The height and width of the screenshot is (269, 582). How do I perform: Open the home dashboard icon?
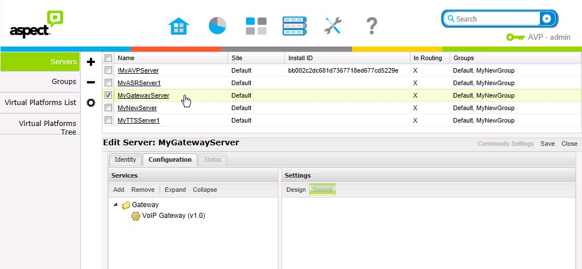(x=179, y=26)
